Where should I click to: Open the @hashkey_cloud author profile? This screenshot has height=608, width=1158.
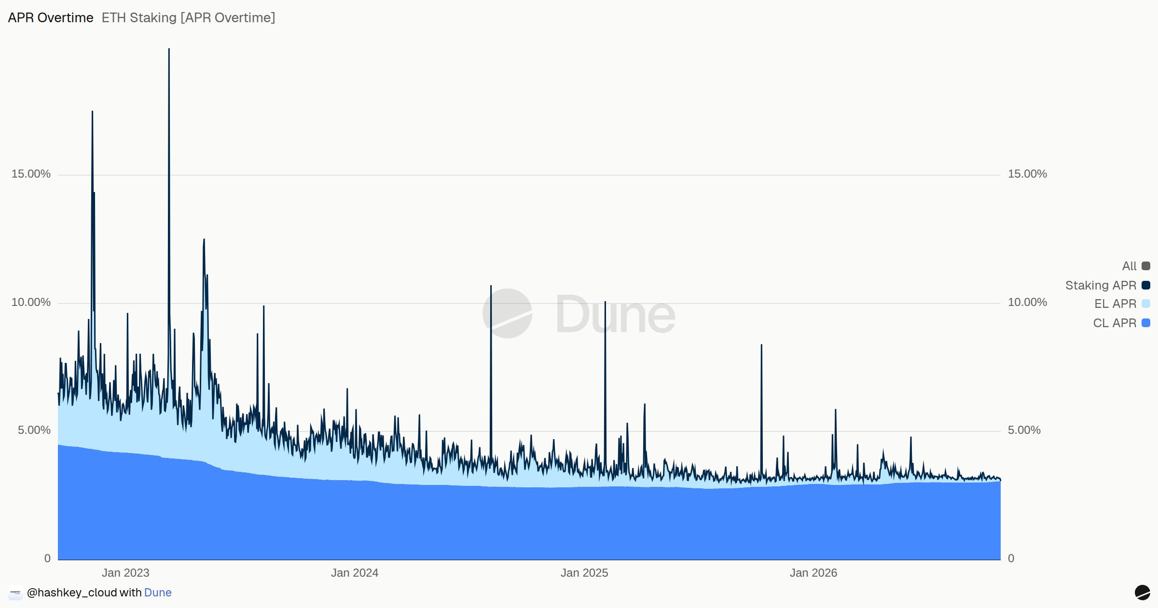[72, 593]
